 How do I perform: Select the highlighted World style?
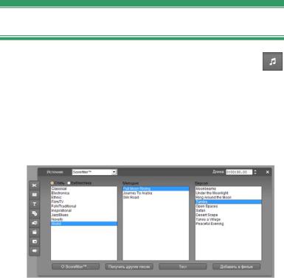coord(84,224)
